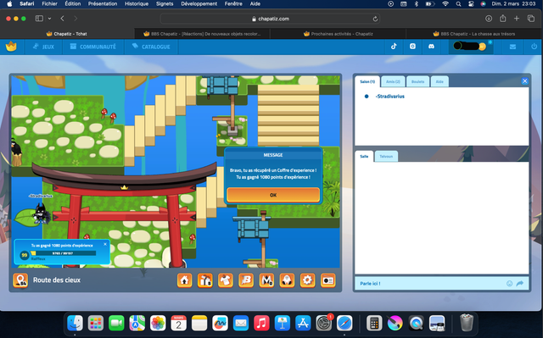The height and width of the screenshot is (338, 543).
Task: Click the chapatiz.com address bar
Action: 270,19
